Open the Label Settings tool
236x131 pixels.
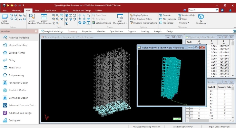5,19
